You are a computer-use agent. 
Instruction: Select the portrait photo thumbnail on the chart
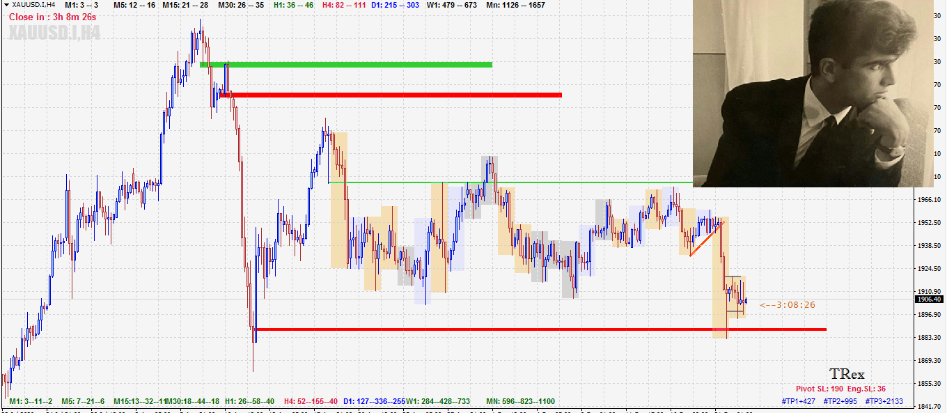[x=813, y=93]
